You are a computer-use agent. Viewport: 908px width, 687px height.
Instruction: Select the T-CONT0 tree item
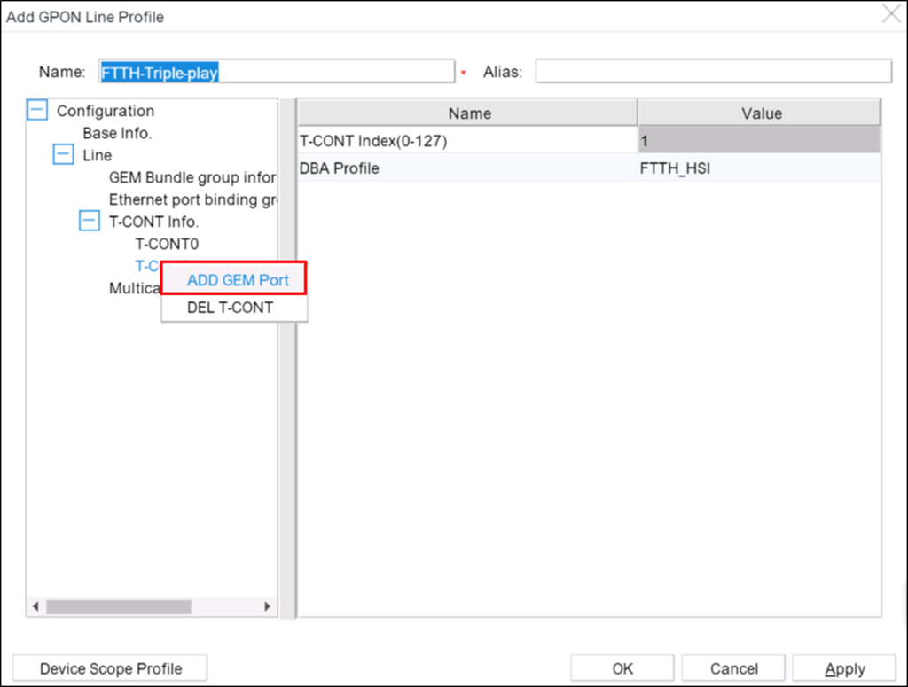[167, 244]
